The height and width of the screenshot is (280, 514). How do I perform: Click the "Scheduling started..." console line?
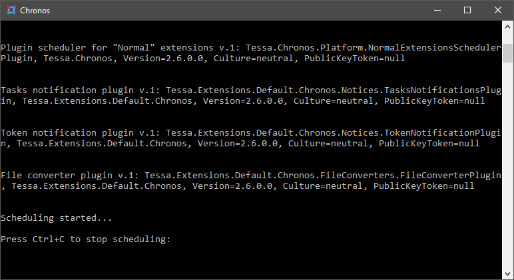click(x=57, y=217)
